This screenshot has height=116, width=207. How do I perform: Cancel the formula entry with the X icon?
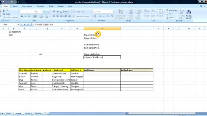(x=25, y=24)
